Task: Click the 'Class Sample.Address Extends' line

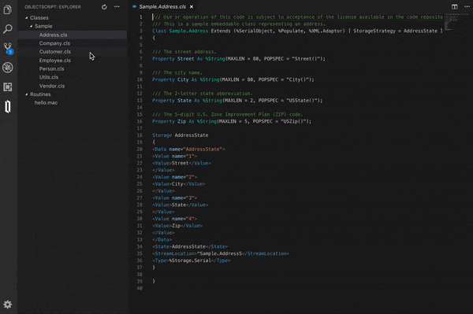Action: pos(297,31)
